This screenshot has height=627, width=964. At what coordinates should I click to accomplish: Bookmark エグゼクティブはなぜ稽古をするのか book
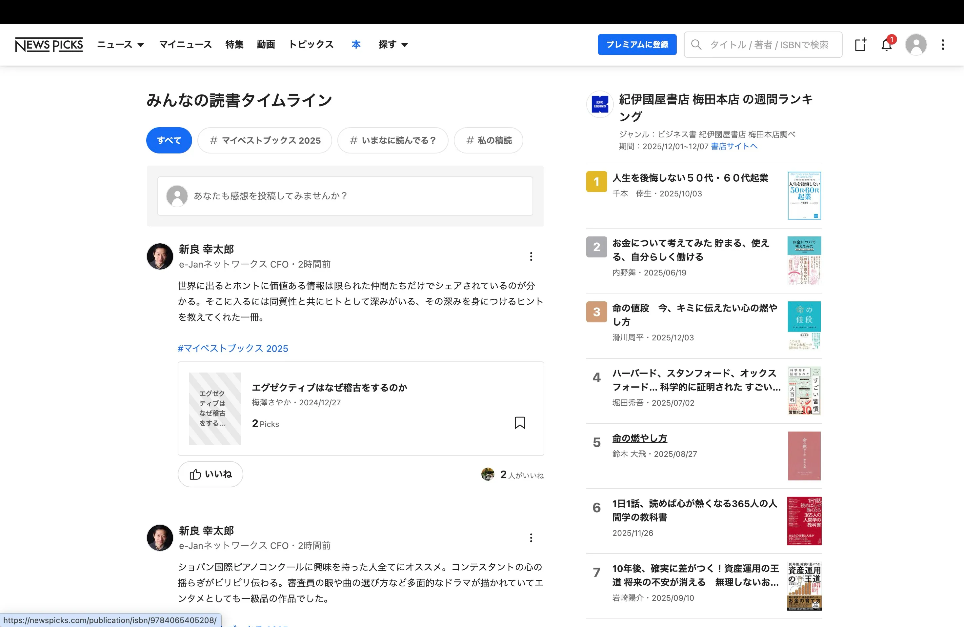coord(520,422)
